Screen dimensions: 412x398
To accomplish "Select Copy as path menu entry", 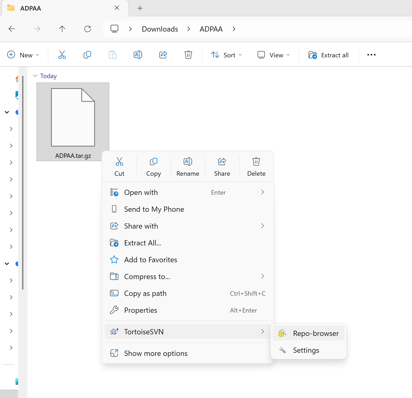I will pyautogui.click(x=145, y=293).
